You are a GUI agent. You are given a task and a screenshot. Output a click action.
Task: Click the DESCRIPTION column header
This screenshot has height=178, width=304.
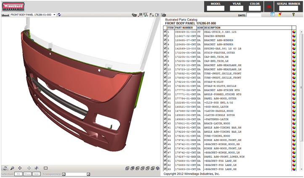pos(212,27)
